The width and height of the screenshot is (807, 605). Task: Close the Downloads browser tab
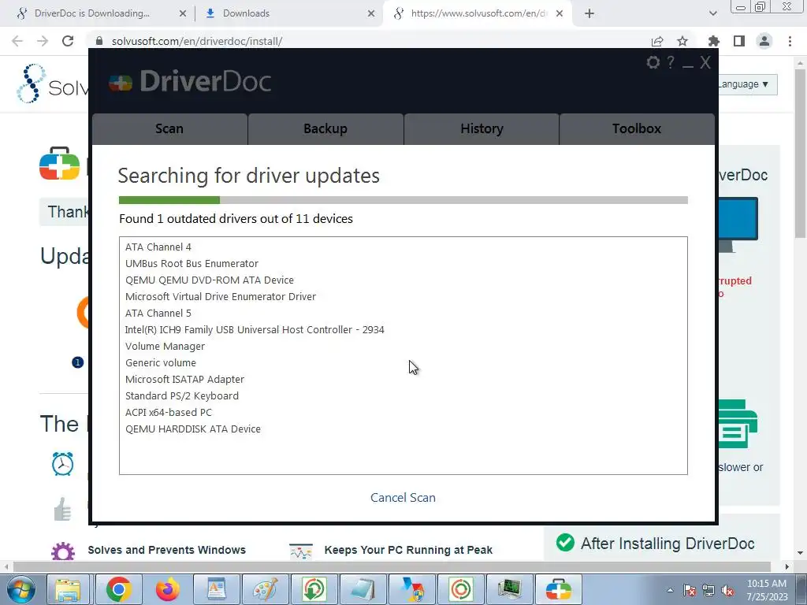coord(371,13)
